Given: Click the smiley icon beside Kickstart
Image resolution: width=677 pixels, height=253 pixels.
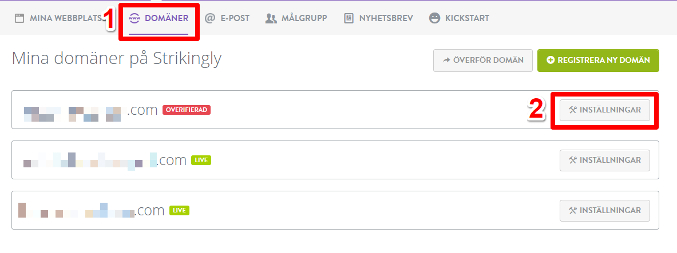Looking at the screenshot, I should pyautogui.click(x=435, y=18).
